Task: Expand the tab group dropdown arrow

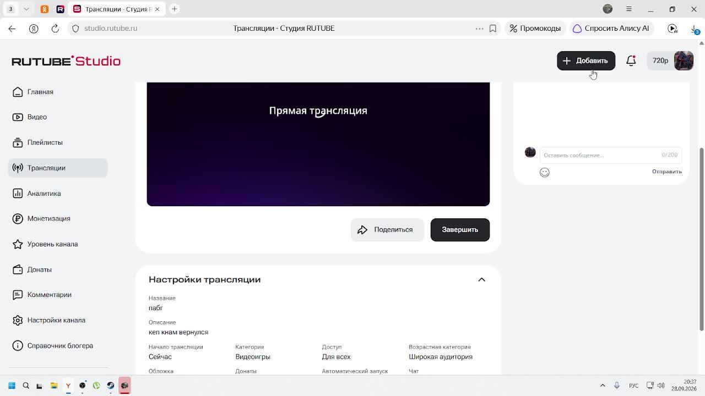Action: [26, 9]
